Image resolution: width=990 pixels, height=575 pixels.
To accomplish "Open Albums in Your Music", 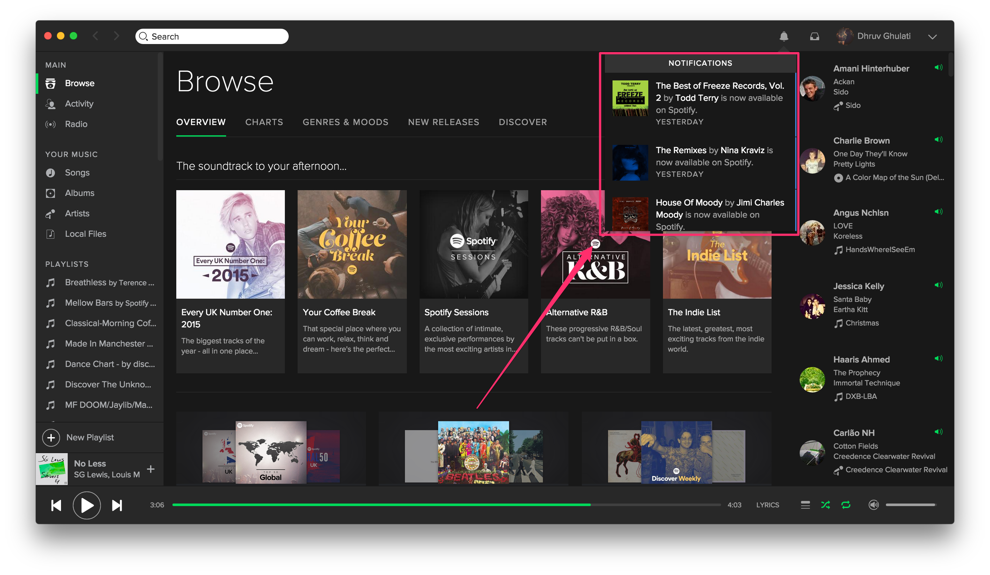I will tap(79, 193).
